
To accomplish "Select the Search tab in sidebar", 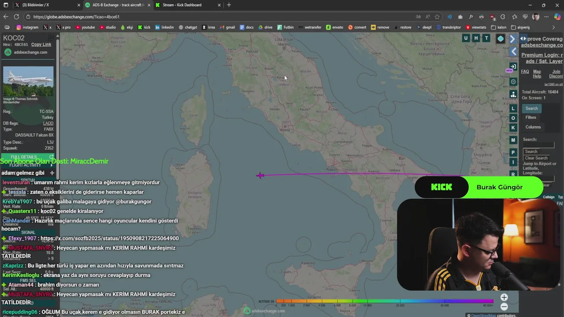I will pos(531,108).
